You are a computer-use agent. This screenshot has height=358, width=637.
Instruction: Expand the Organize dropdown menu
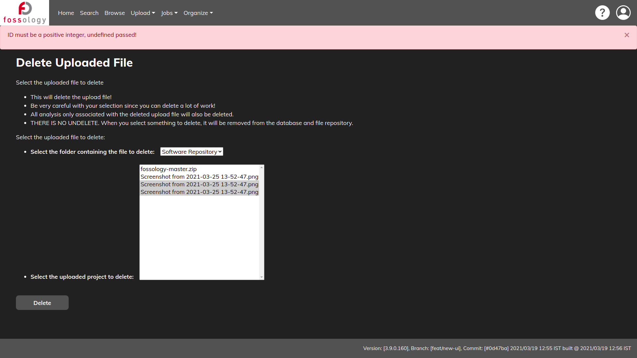pos(198,13)
